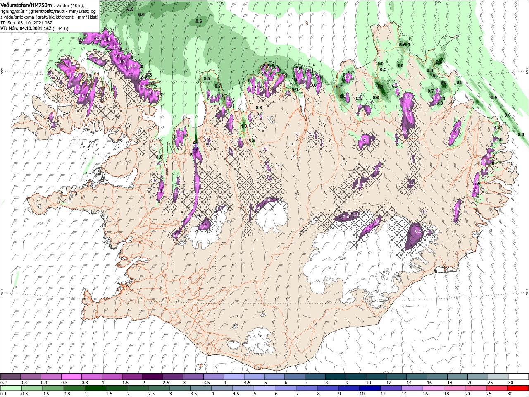The image size is (529, 397).
Task: Click the snow legend swatch between 3 and 3.5
Action: click(x=193, y=376)
